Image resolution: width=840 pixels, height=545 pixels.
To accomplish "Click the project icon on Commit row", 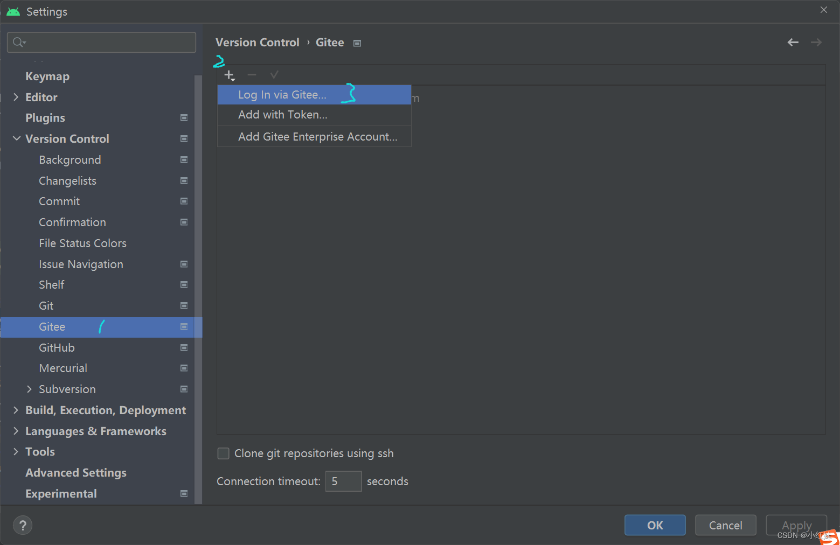I will (184, 201).
